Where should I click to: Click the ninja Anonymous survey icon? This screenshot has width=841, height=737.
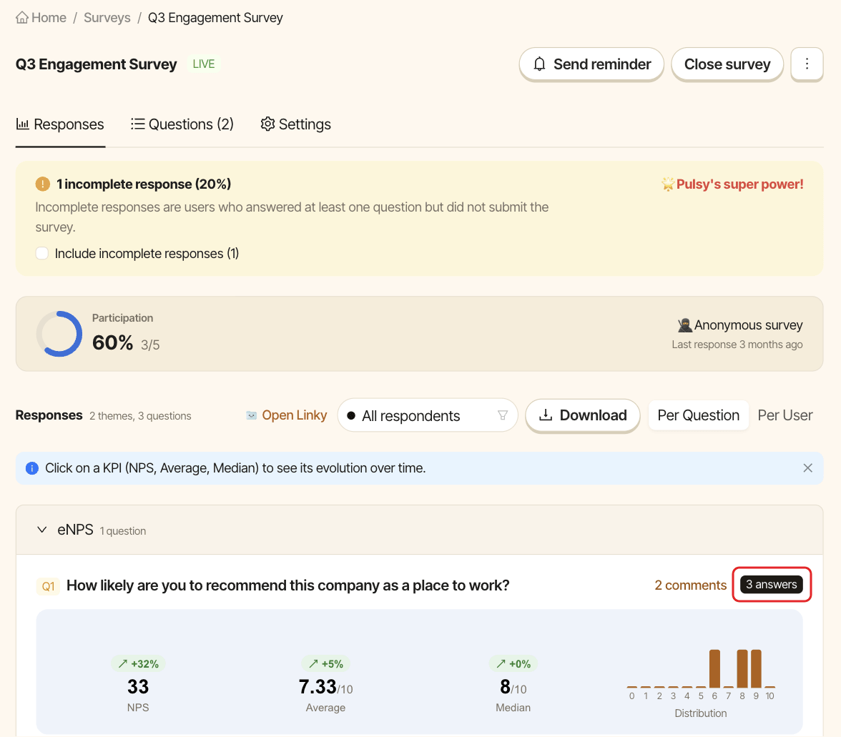[x=684, y=325]
